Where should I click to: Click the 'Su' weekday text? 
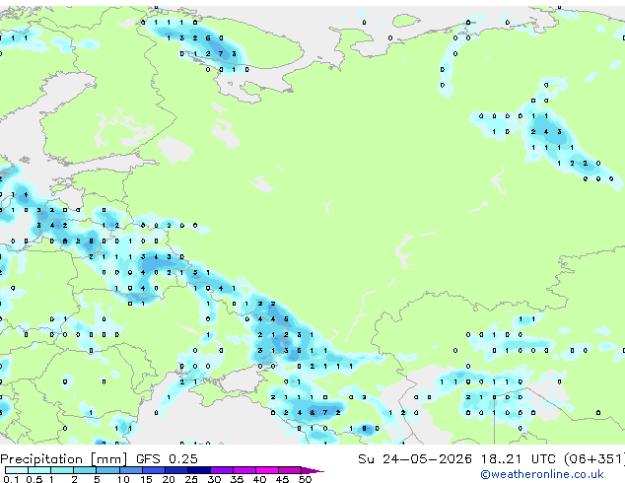pos(367,459)
